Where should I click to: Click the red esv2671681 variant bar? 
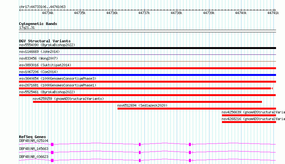point(146,88)
